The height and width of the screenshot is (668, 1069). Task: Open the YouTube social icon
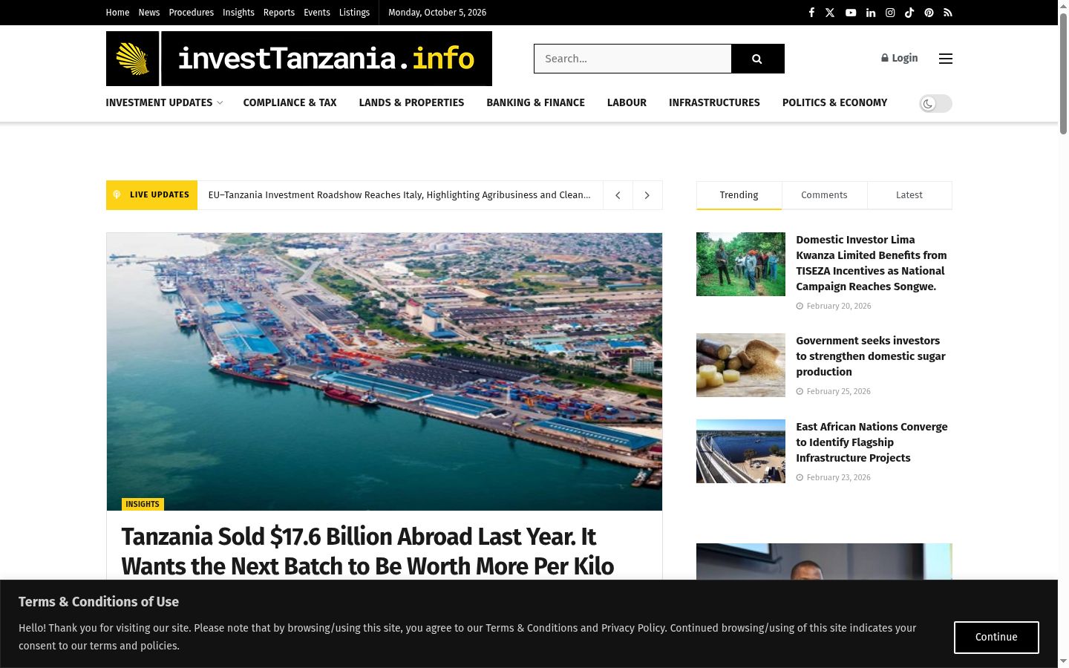(x=851, y=13)
